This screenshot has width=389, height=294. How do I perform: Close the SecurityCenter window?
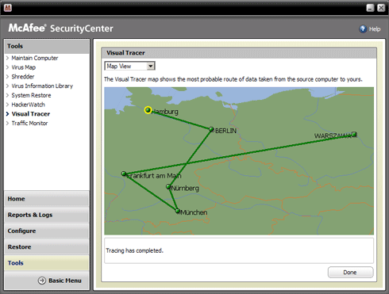(381, 8)
